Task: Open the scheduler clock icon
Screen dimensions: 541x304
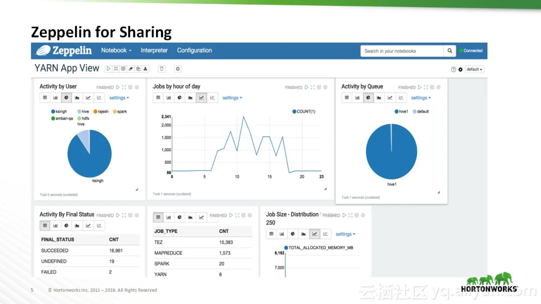Action: coord(178,69)
